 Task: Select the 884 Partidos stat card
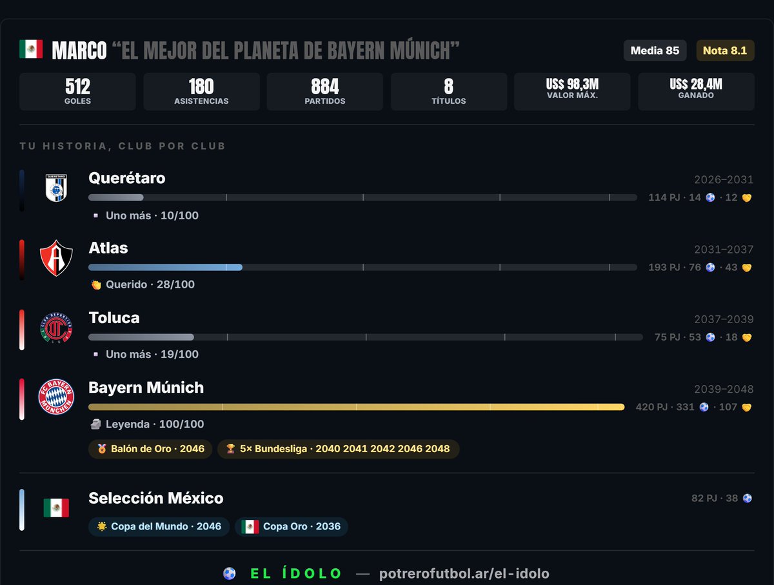[324, 92]
